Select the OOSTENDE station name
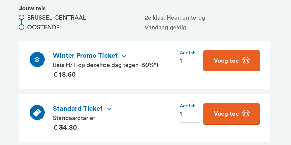 [x=43, y=27]
